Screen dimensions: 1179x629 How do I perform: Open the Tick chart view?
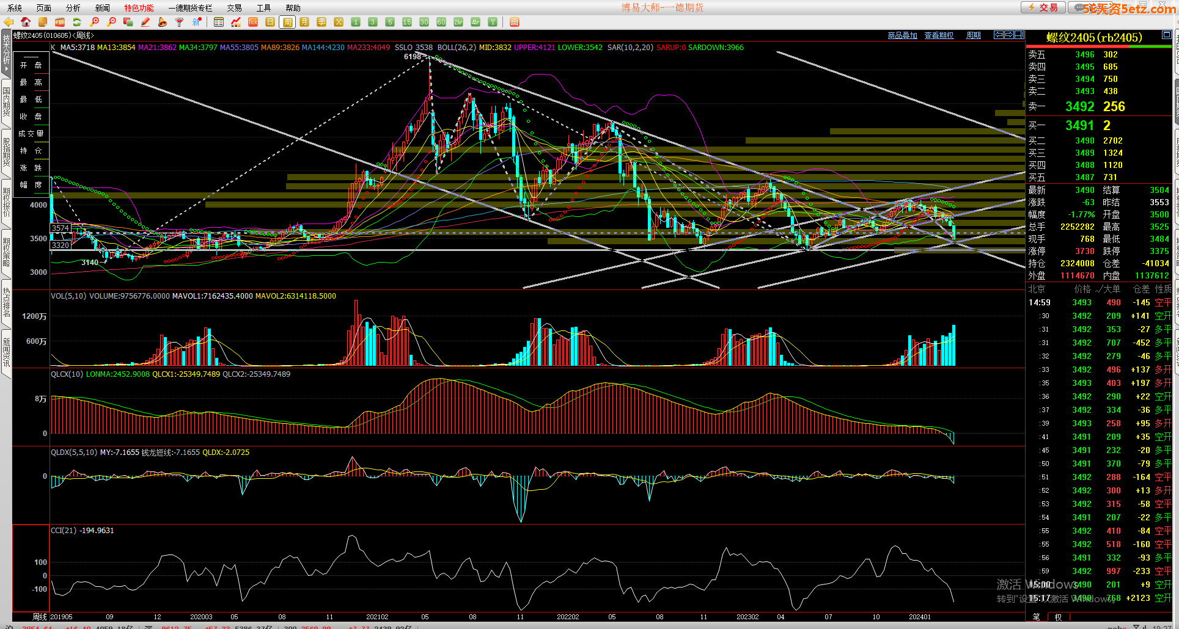coord(253,22)
